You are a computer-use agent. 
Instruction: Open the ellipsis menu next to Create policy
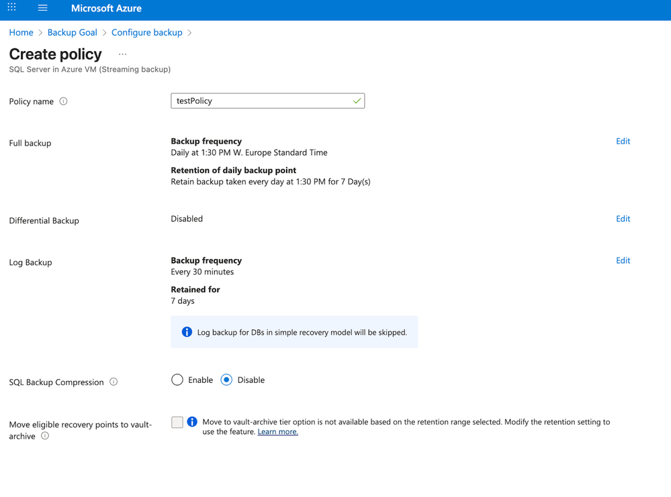(122, 54)
